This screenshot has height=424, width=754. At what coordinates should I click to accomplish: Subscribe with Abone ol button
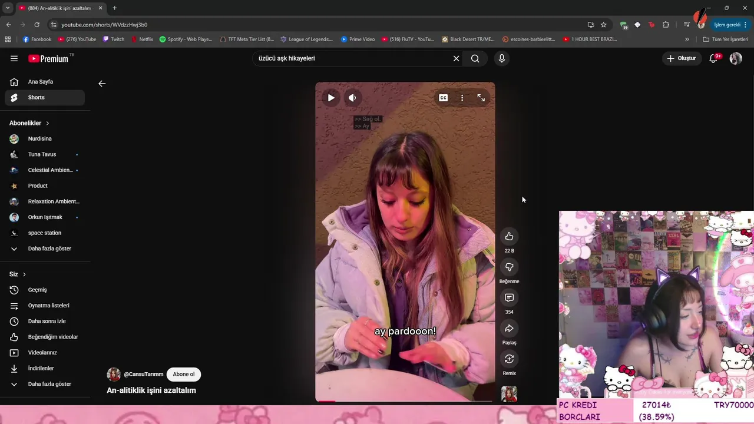[x=184, y=375]
